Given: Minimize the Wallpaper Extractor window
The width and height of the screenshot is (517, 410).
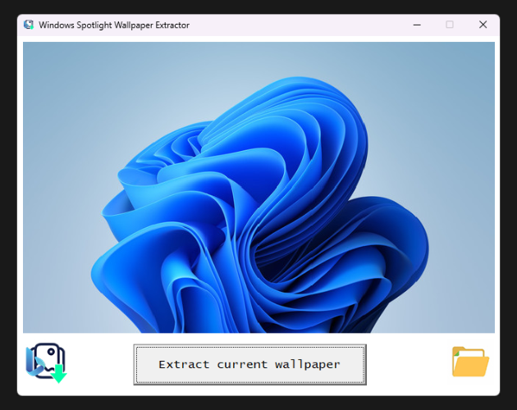Looking at the screenshot, I should [x=417, y=25].
